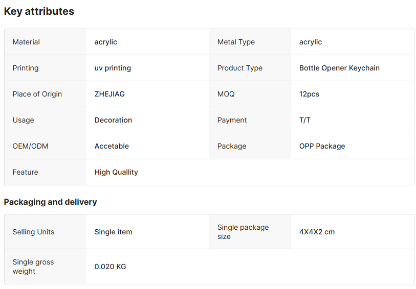This screenshot has height=289, width=416.
Task: Click the Accetable OEM/ODM value
Action: (x=112, y=146)
